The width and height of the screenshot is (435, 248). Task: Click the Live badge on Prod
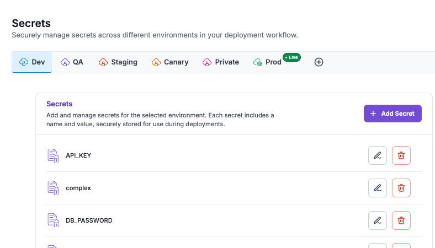(x=291, y=57)
